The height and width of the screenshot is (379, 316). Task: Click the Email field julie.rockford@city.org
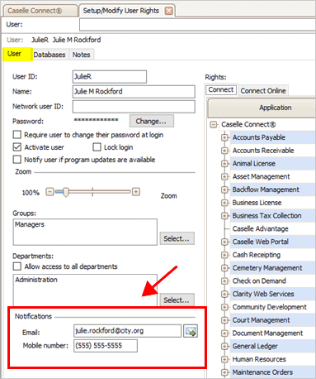(x=127, y=331)
